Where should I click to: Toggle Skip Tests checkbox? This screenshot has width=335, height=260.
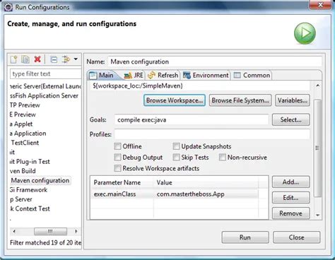coord(176,157)
